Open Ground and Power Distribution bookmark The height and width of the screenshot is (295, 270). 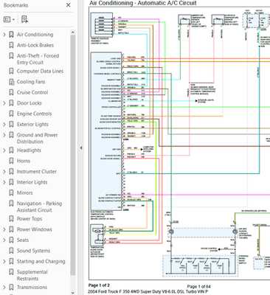37,138
